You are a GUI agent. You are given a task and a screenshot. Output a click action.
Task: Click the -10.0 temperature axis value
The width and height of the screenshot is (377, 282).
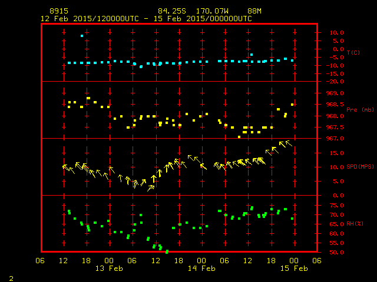pyautogui.click(x=335, y=65)
